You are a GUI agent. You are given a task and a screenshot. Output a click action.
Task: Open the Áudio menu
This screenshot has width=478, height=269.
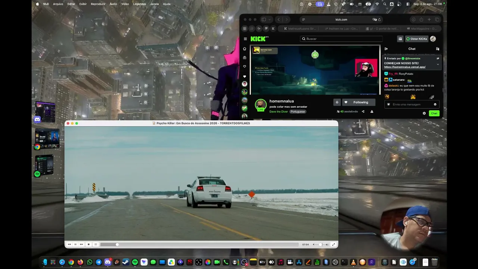(113, 4)
